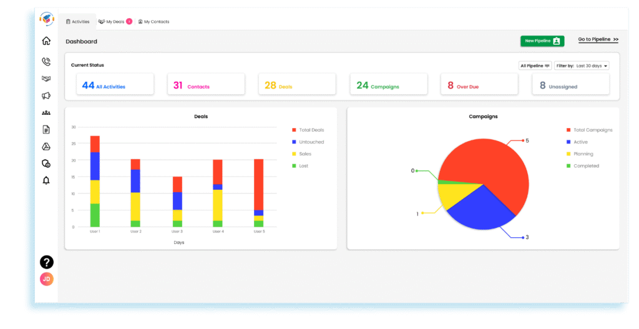Click the User 4 stacked bar

(x=218, y=194)
